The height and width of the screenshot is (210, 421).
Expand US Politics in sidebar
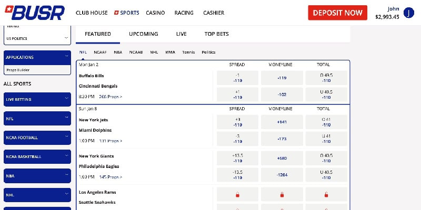pyautogui.click(x=37, y=38)
